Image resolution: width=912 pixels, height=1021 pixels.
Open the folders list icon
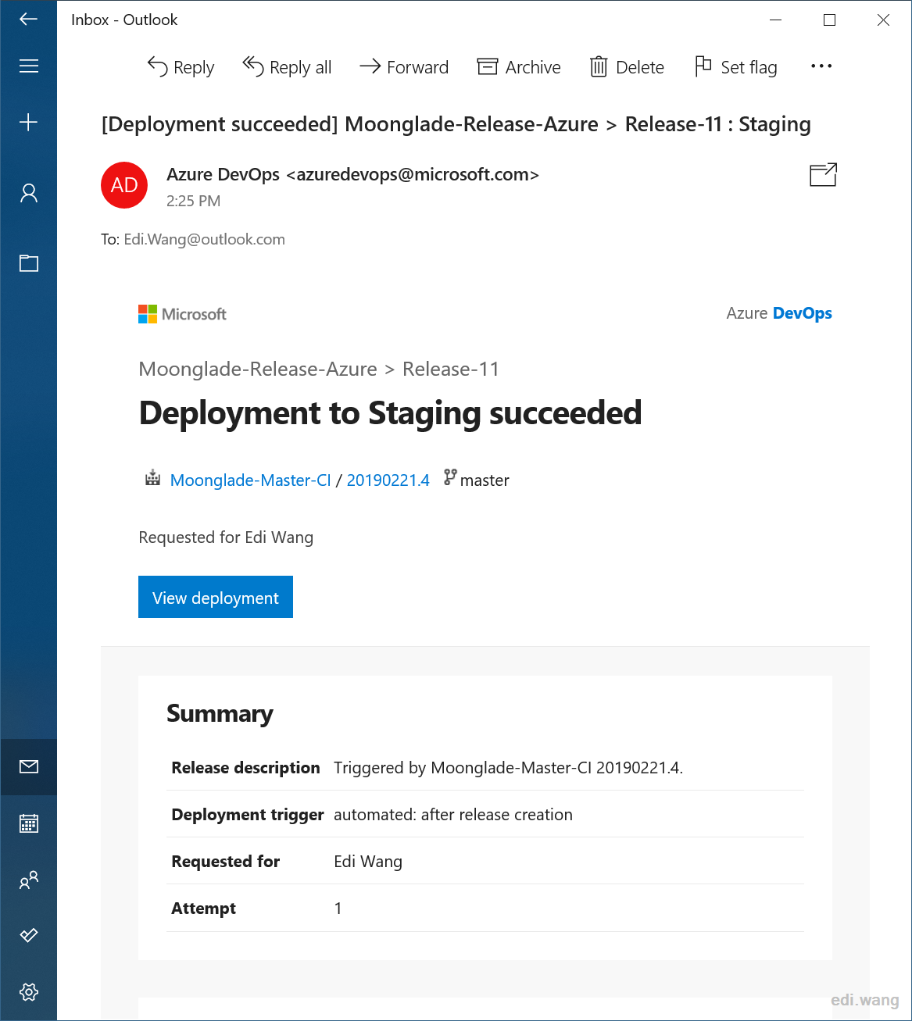28,263
